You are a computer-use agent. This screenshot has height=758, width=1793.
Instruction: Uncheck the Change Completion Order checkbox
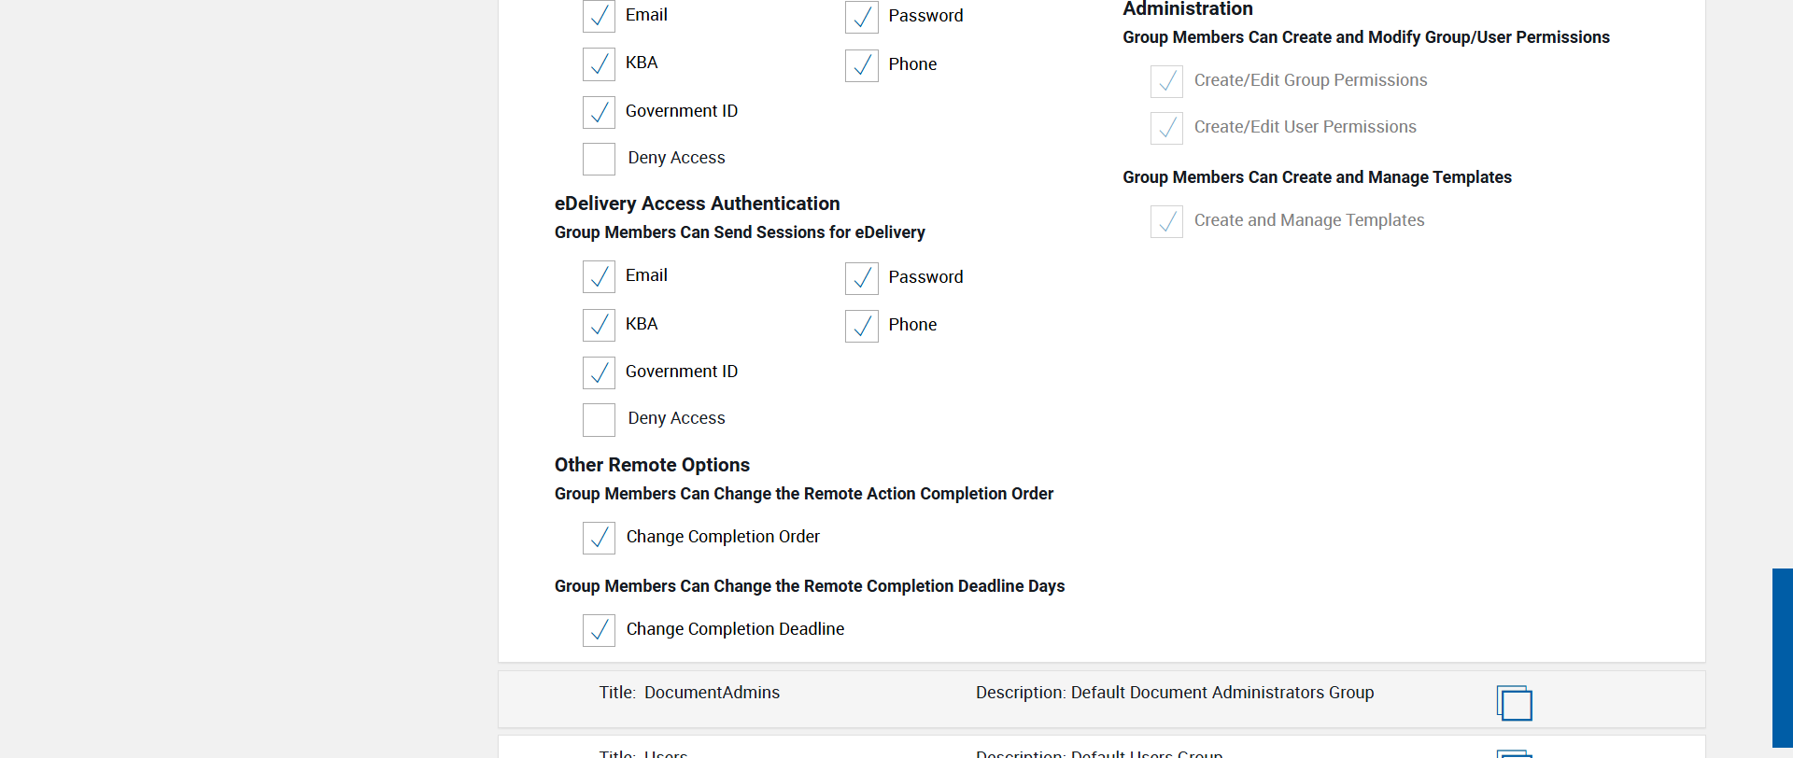[x=599, y=538]
